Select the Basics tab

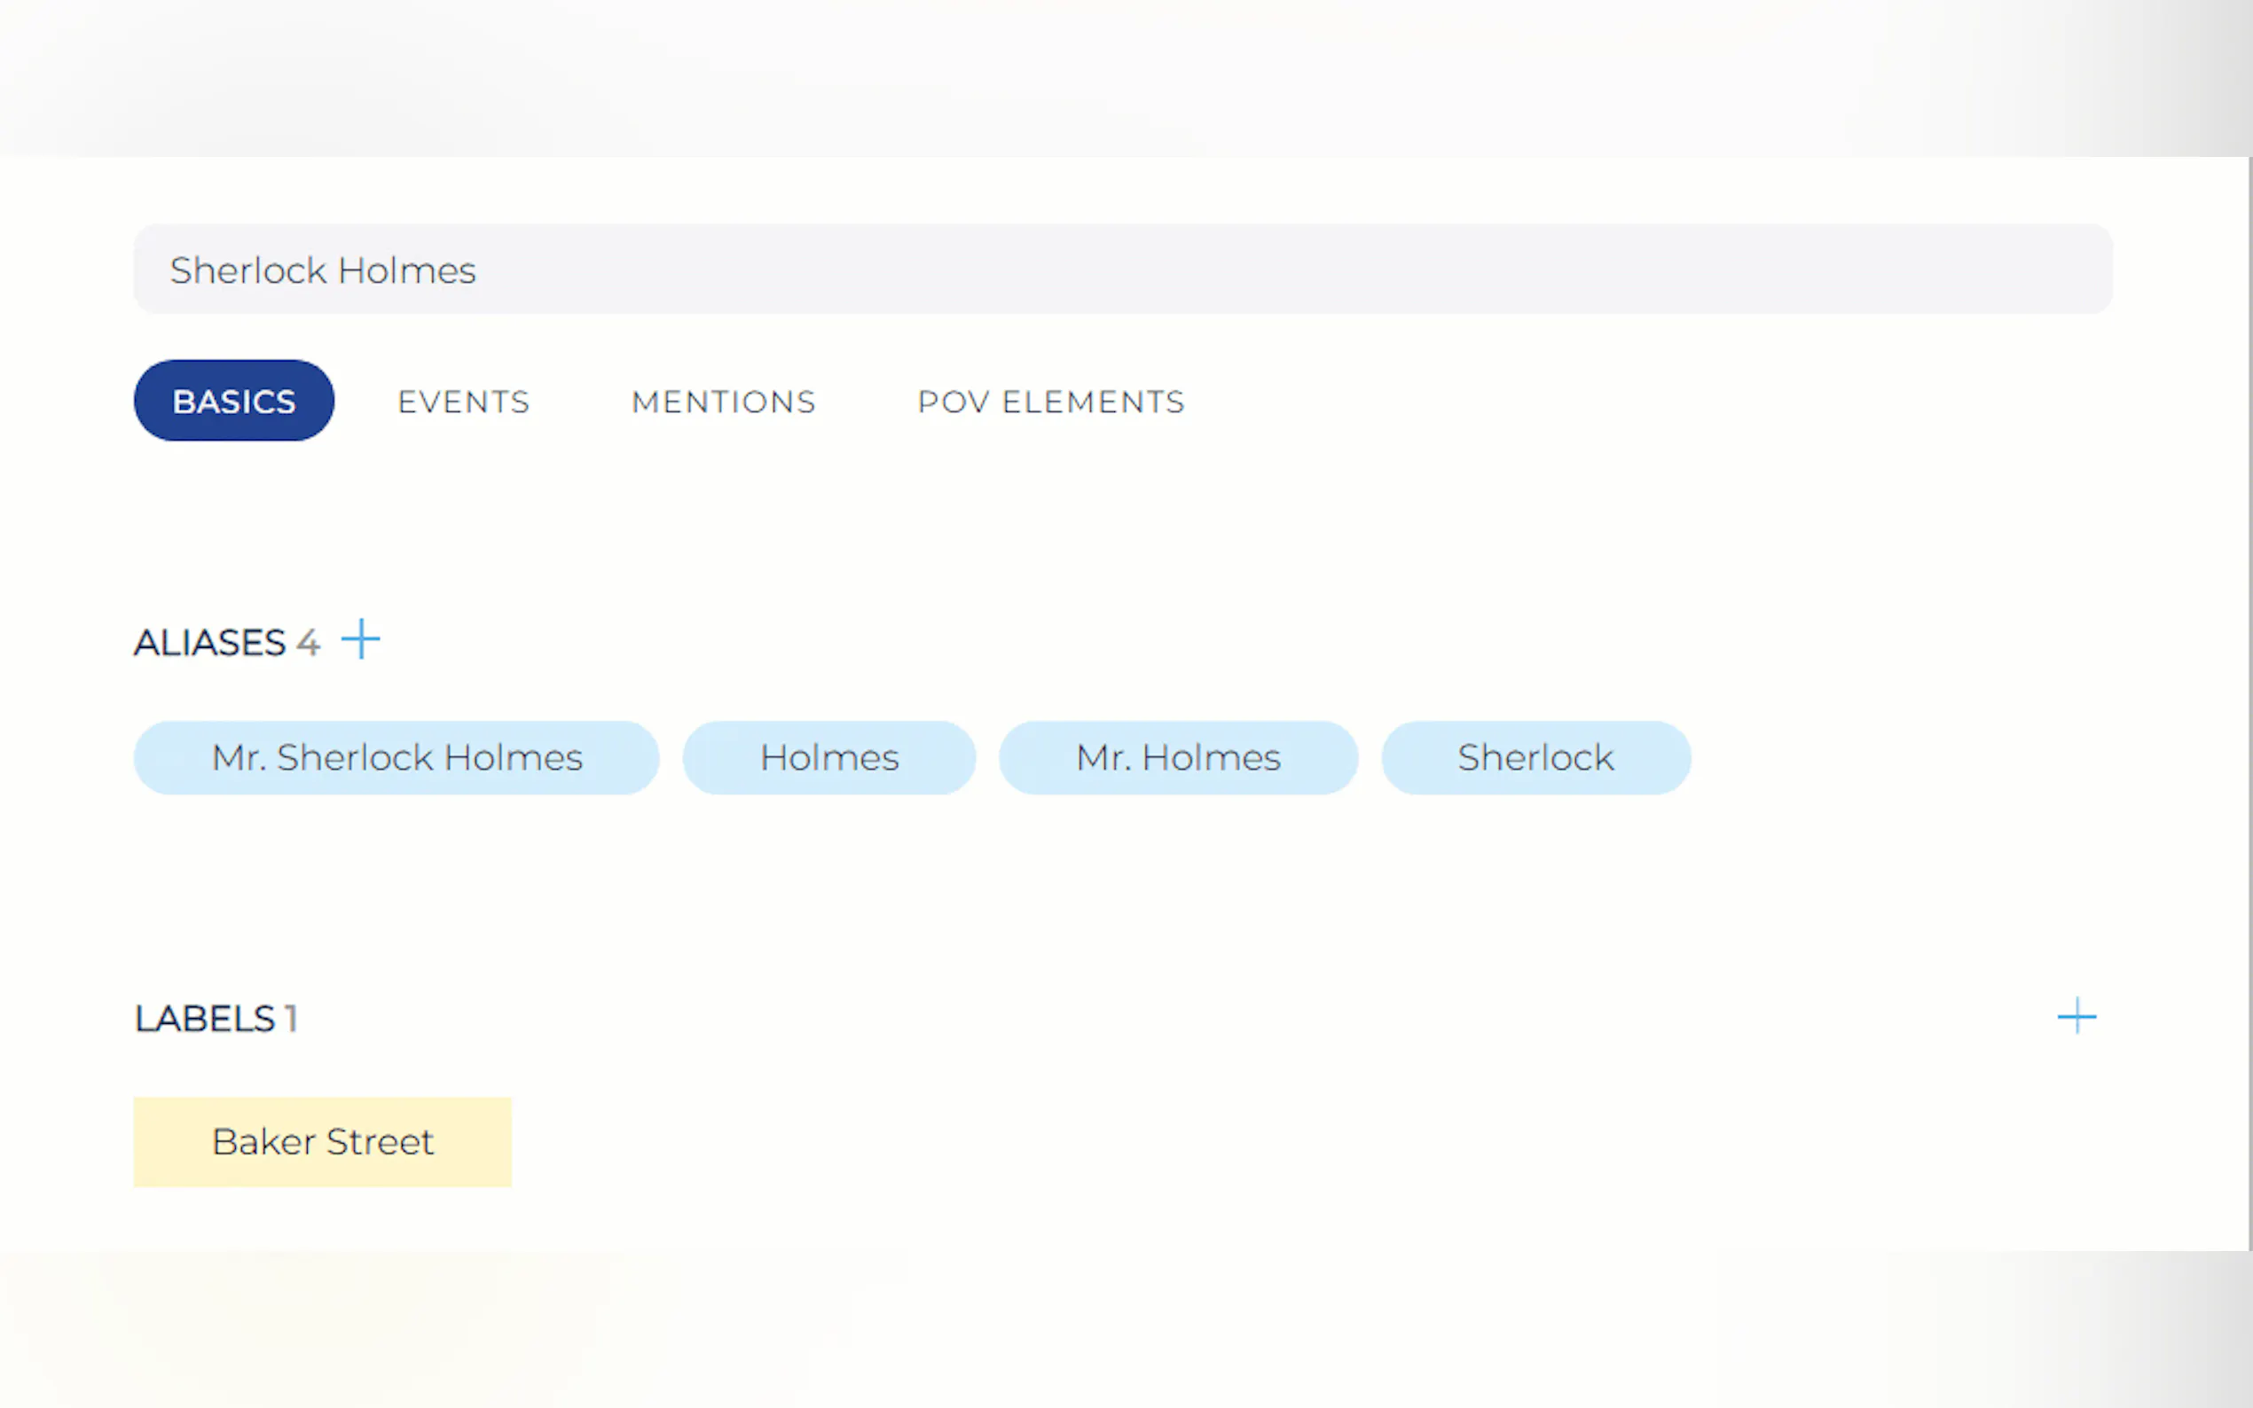(x=234, y=402)
